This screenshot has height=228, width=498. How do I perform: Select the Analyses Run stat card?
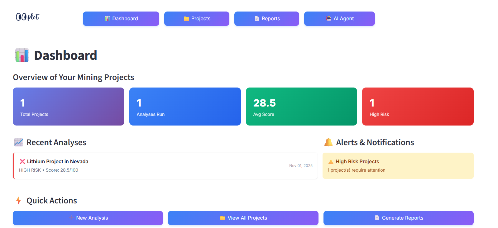[x=185, y=107]
